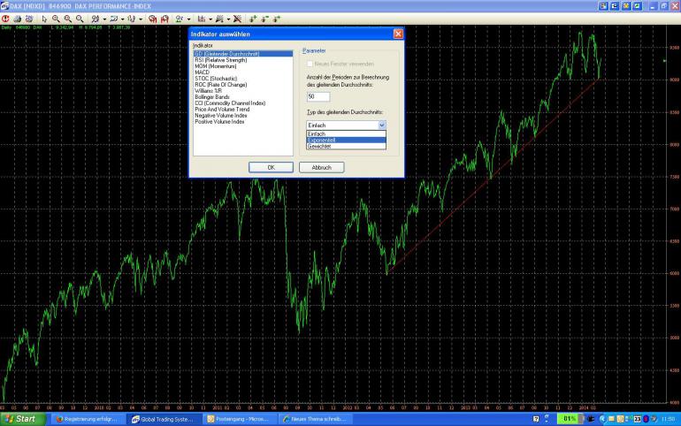
Task: Select GD (Gleitender Durchschnitt) indicator
Action: [243, 54]
